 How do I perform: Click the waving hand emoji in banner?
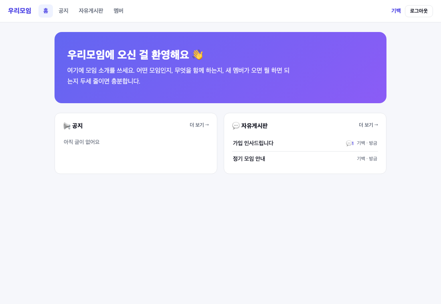[x=198, y=54]
